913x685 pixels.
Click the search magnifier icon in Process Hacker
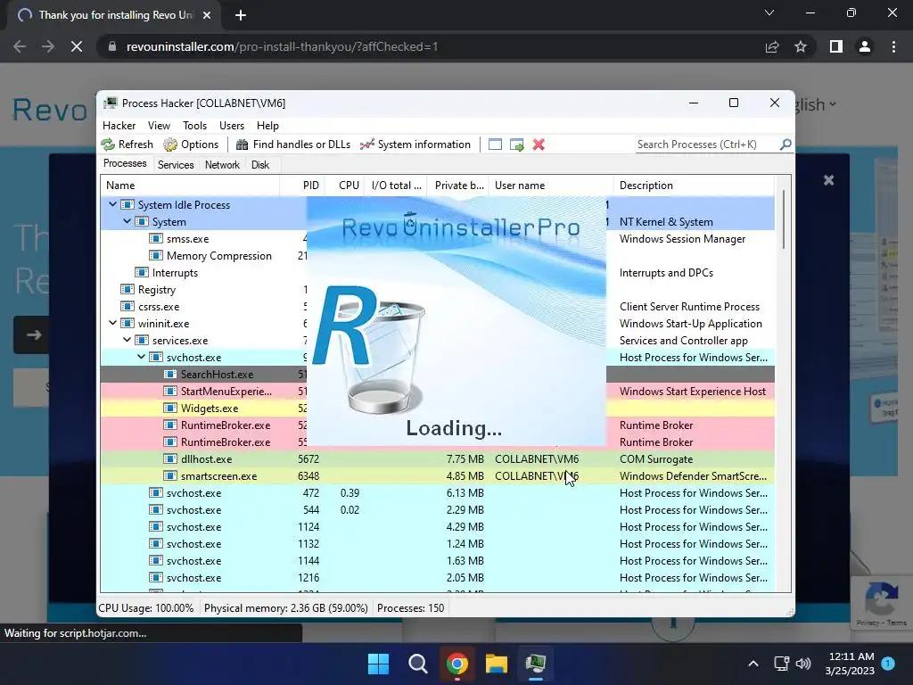(786, 144)
